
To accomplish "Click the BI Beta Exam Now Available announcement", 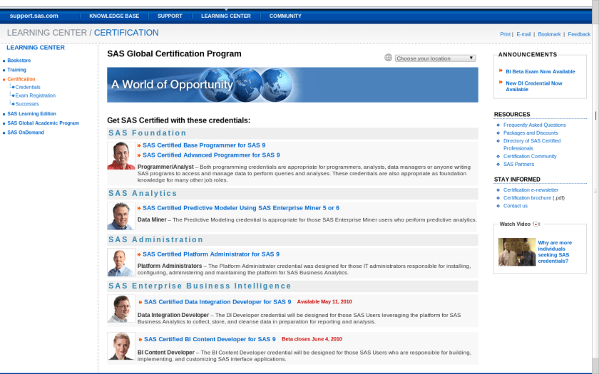I will [x=540, y=71].
